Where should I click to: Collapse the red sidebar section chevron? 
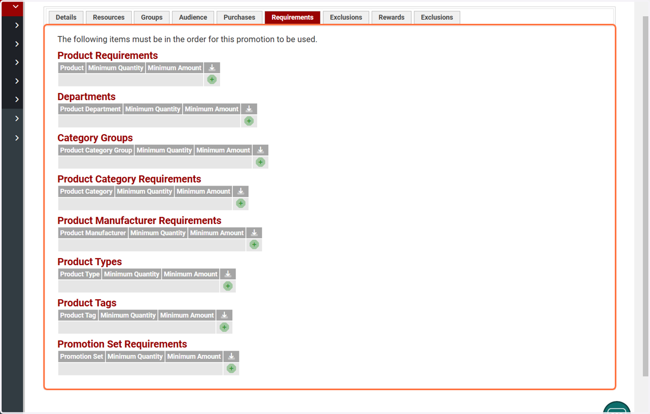point(16,7)
